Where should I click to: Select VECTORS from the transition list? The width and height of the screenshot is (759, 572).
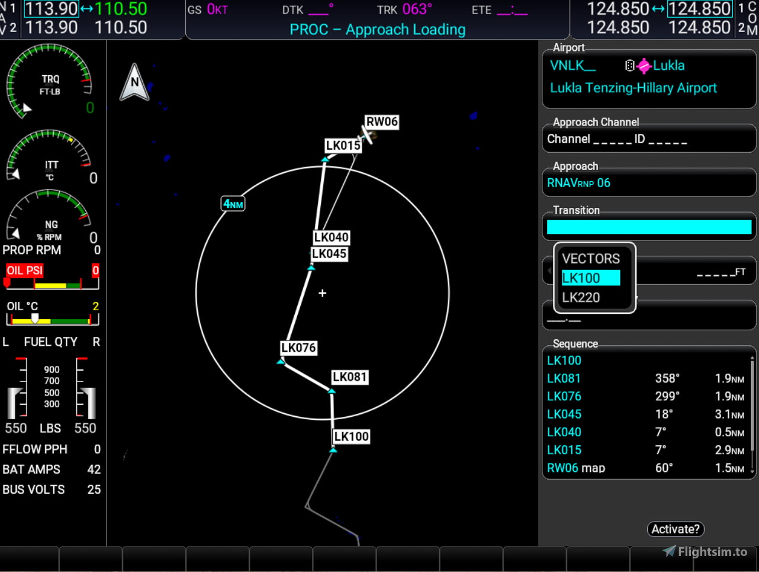click(x=591, y=258)
